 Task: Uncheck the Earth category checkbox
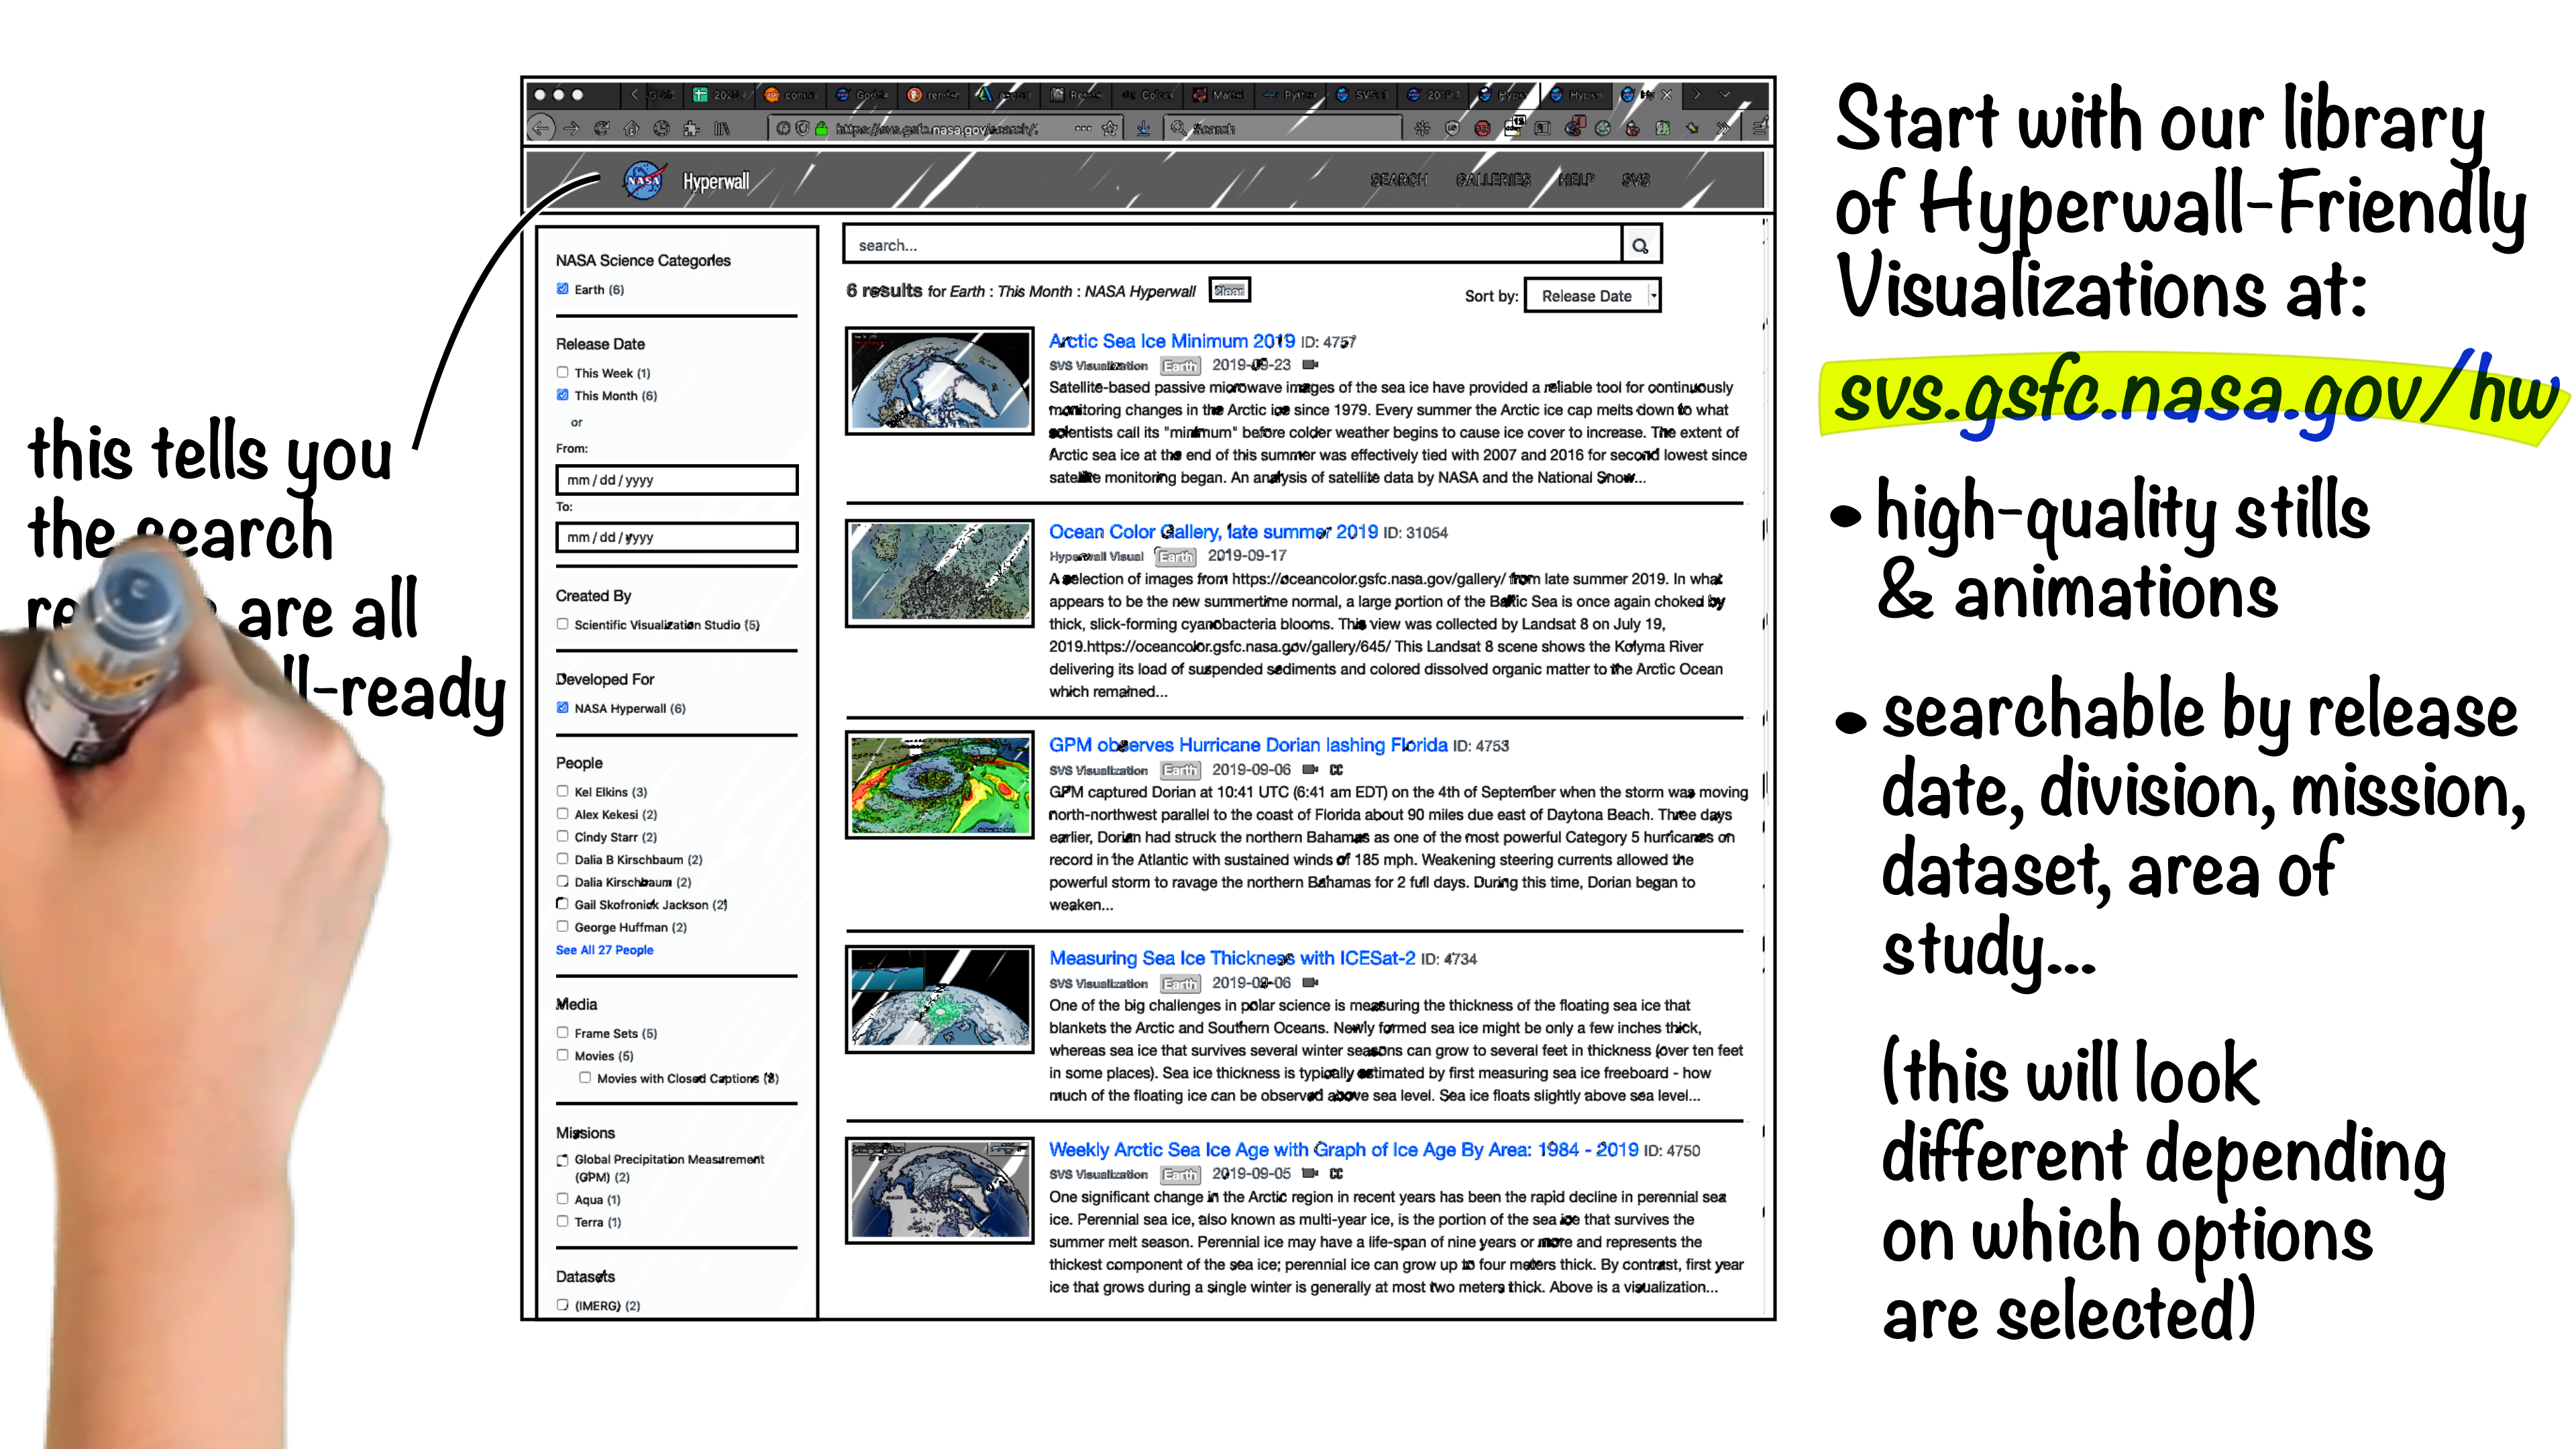coord(563,289)
